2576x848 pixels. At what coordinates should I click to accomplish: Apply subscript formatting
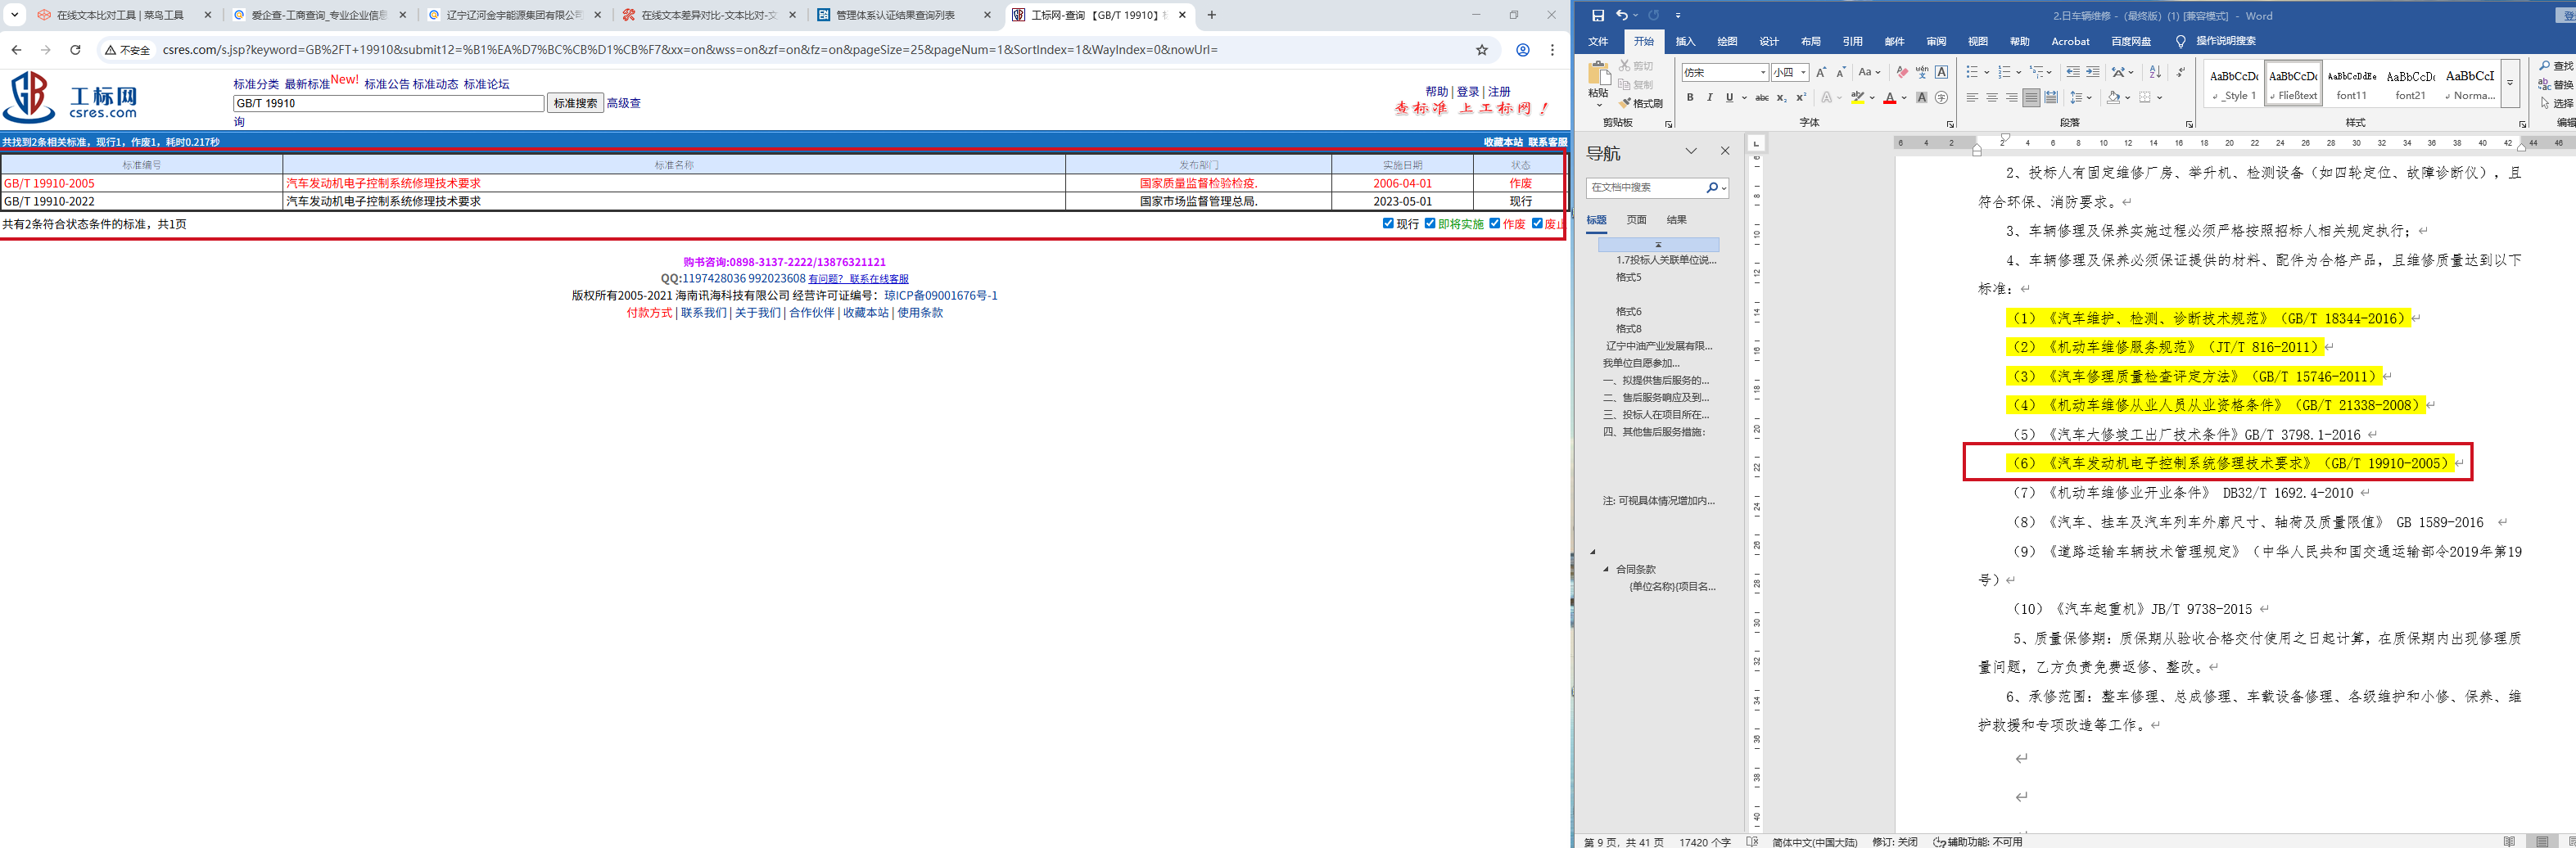(x=1781, y=98)
